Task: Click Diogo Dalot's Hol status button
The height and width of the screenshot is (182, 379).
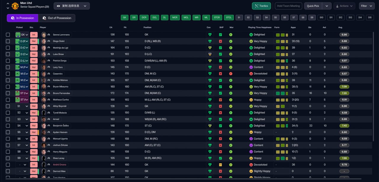Action: click(34, 41)
